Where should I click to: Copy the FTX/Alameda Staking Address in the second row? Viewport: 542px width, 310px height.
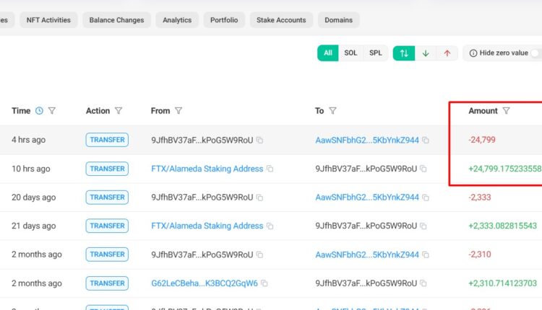coord(270,169)
